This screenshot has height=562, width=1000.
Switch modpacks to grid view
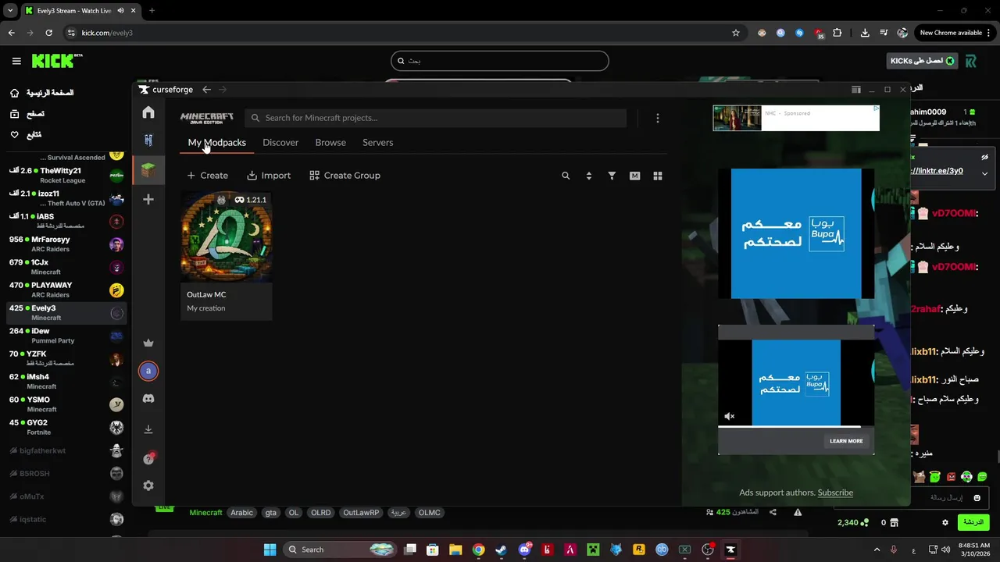658,176
